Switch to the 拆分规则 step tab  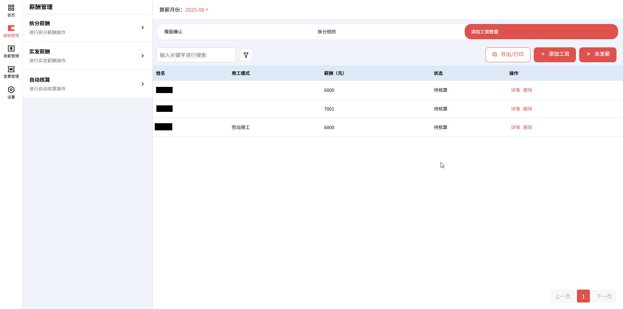[x=326, y=32]
